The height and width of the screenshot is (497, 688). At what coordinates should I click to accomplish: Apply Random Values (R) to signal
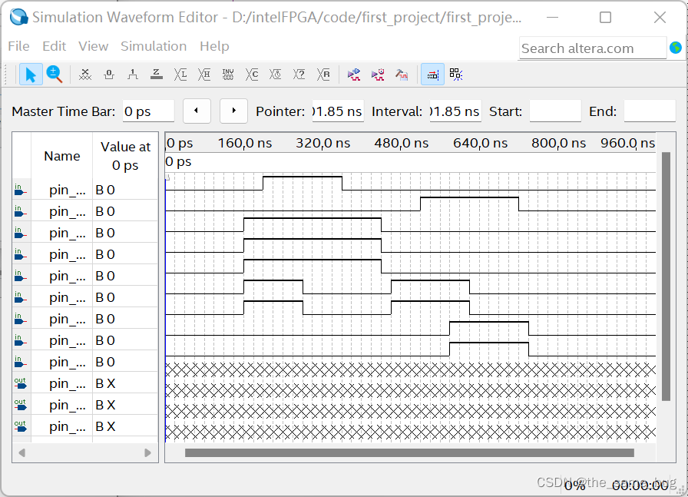pyautogui.click(x=323, y=75)
